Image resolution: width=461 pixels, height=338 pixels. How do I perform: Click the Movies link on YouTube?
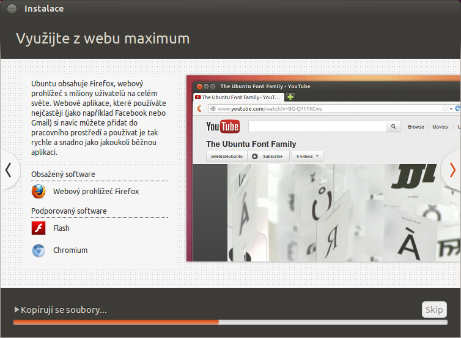point(440,127)
